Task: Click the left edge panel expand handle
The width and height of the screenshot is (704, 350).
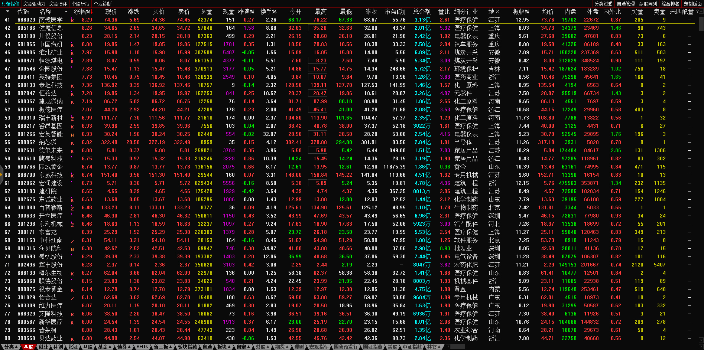Action: [x=1, y=174]
